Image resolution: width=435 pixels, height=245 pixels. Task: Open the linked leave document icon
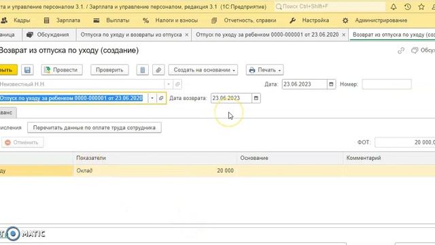tap(161, 98)
